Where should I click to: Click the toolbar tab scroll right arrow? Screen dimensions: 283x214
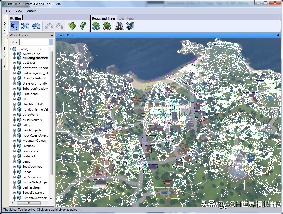[x=279, y=17]
